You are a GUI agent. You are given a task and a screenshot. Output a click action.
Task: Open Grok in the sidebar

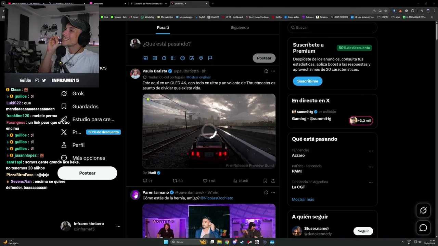click(72, 94)
